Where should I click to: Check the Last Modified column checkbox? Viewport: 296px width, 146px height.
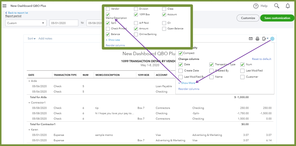pos(242,71)
